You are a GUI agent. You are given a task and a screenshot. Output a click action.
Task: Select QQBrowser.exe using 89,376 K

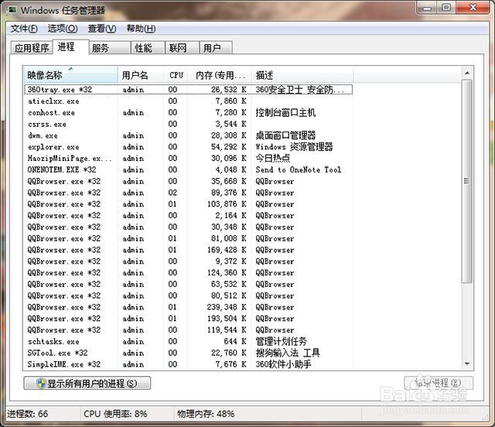[189, 193]
